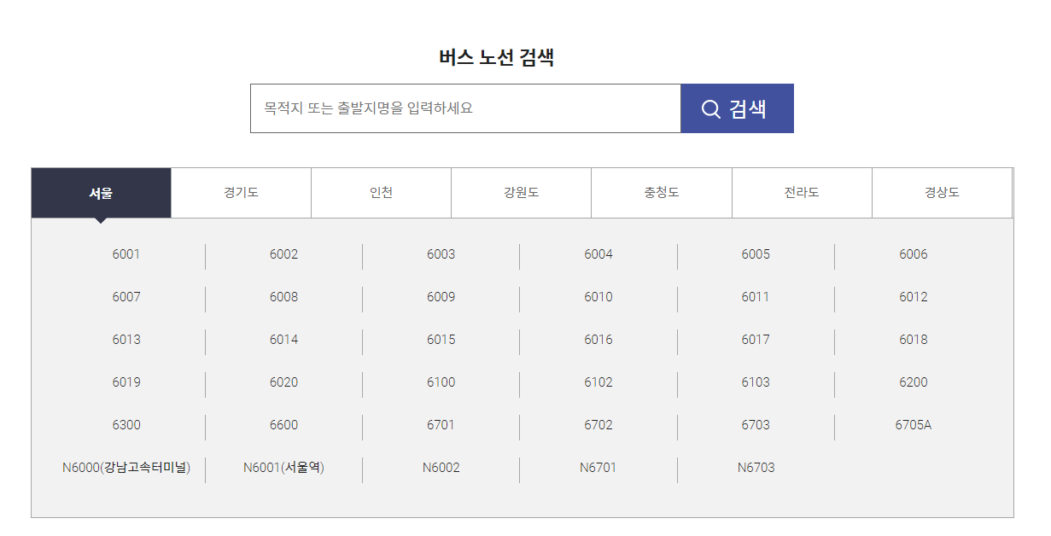Click the destination search input field

(465, 108)
